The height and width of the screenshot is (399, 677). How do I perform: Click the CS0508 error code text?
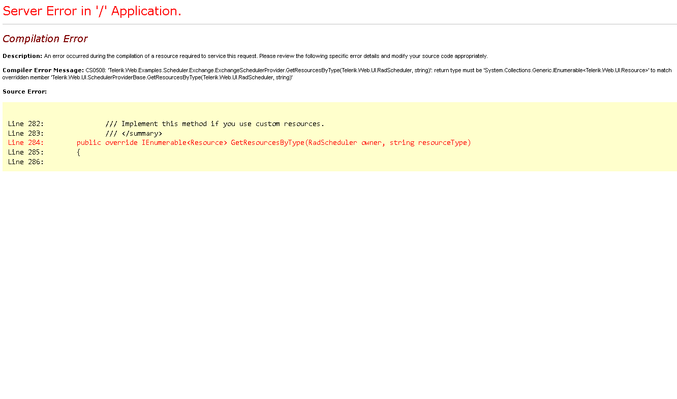pyautogui.click(x=96, y=70)
